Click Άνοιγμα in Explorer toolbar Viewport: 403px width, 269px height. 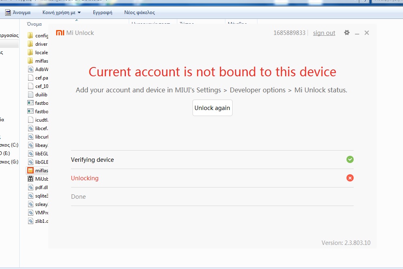18,12
